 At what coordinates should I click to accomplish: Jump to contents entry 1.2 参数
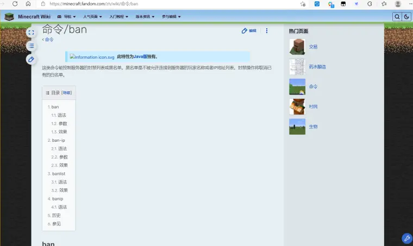coord(59,124)
